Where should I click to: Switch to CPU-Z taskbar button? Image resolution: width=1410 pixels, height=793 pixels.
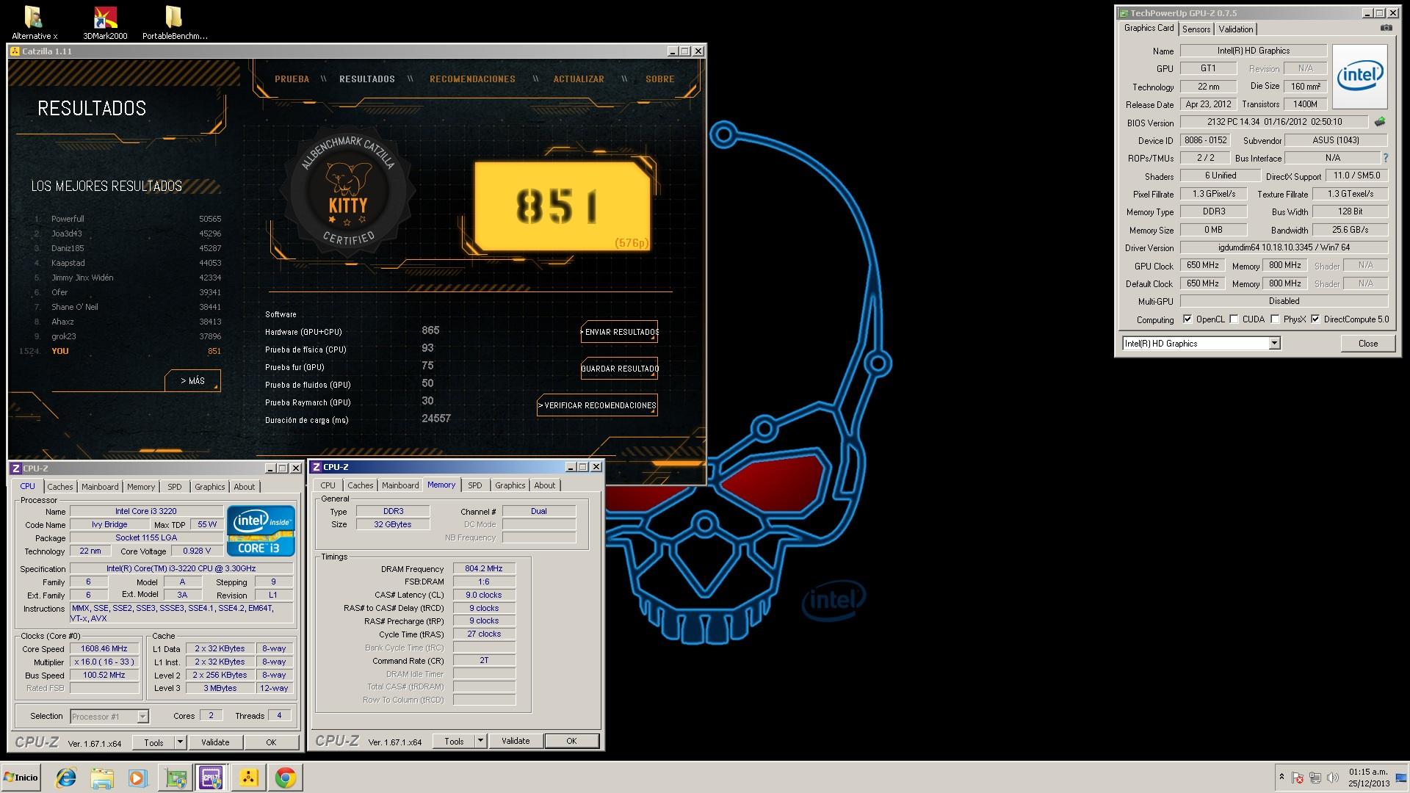211,778
